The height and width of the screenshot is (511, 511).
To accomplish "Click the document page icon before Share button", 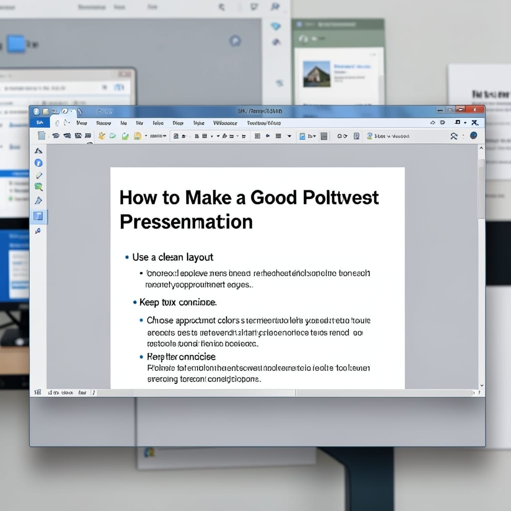I will click(356, 136).
